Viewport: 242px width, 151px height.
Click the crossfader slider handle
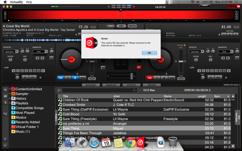point(132,76)
